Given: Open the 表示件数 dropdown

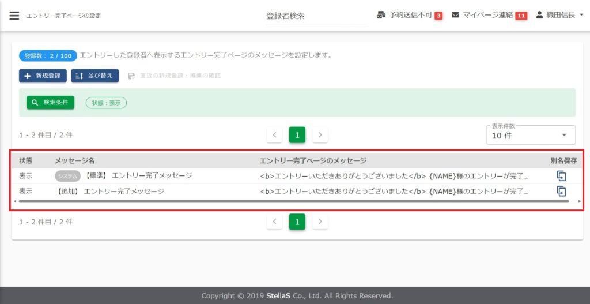Looking at the screenshot, I should (530, 136).
